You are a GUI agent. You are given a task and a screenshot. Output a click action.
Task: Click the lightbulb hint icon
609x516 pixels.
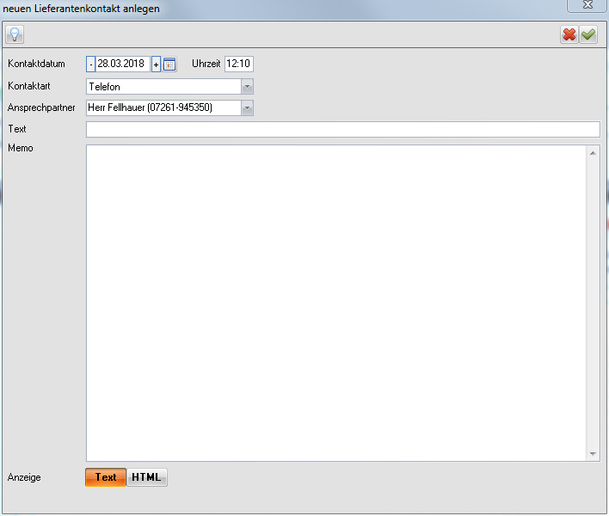tap(15, 34)
